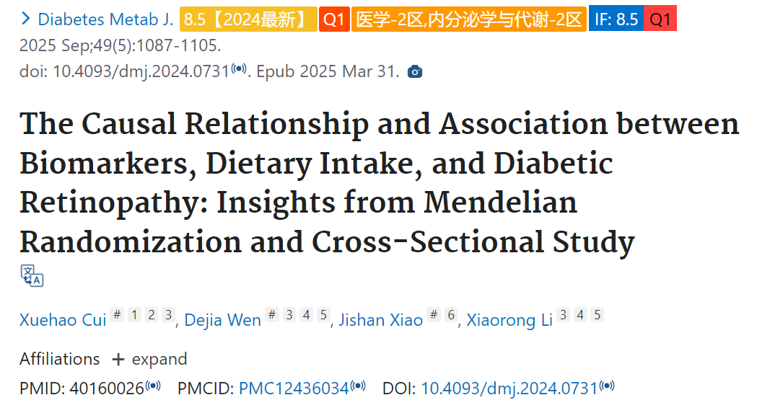Open author Xiaorong Li's link
Image resolution: width=757 pixels, height=413 pixels.
coord(509,320)
